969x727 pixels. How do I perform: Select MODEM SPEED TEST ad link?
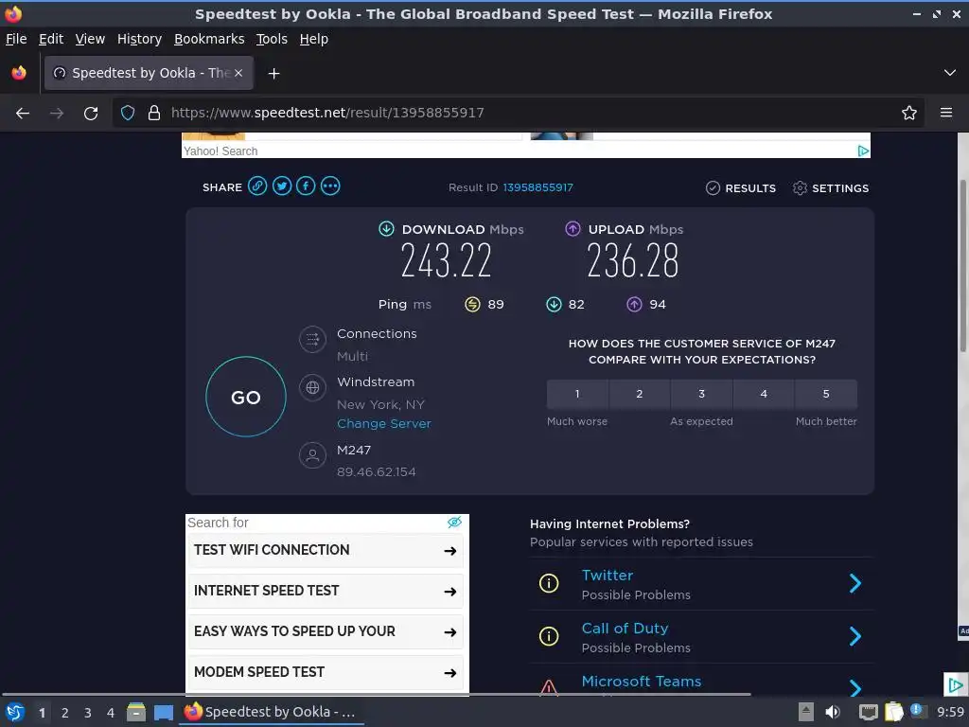click(x=326, y=673)
